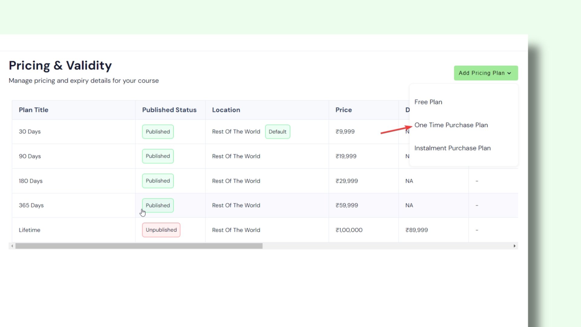Click the horizontal scrollbar thumb
The width and height of the screenshot is (581, 327).
point(139,246)
